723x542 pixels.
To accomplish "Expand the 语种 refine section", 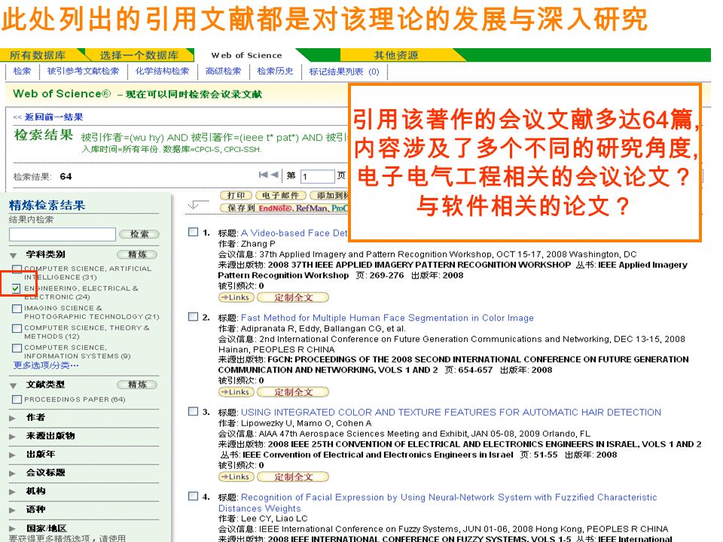I will click(x=13, y=510).
